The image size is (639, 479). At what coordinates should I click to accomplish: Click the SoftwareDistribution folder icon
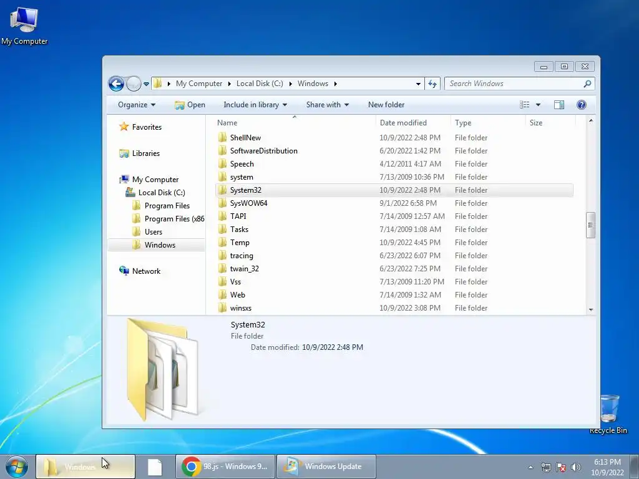click(x=222, y=151)
